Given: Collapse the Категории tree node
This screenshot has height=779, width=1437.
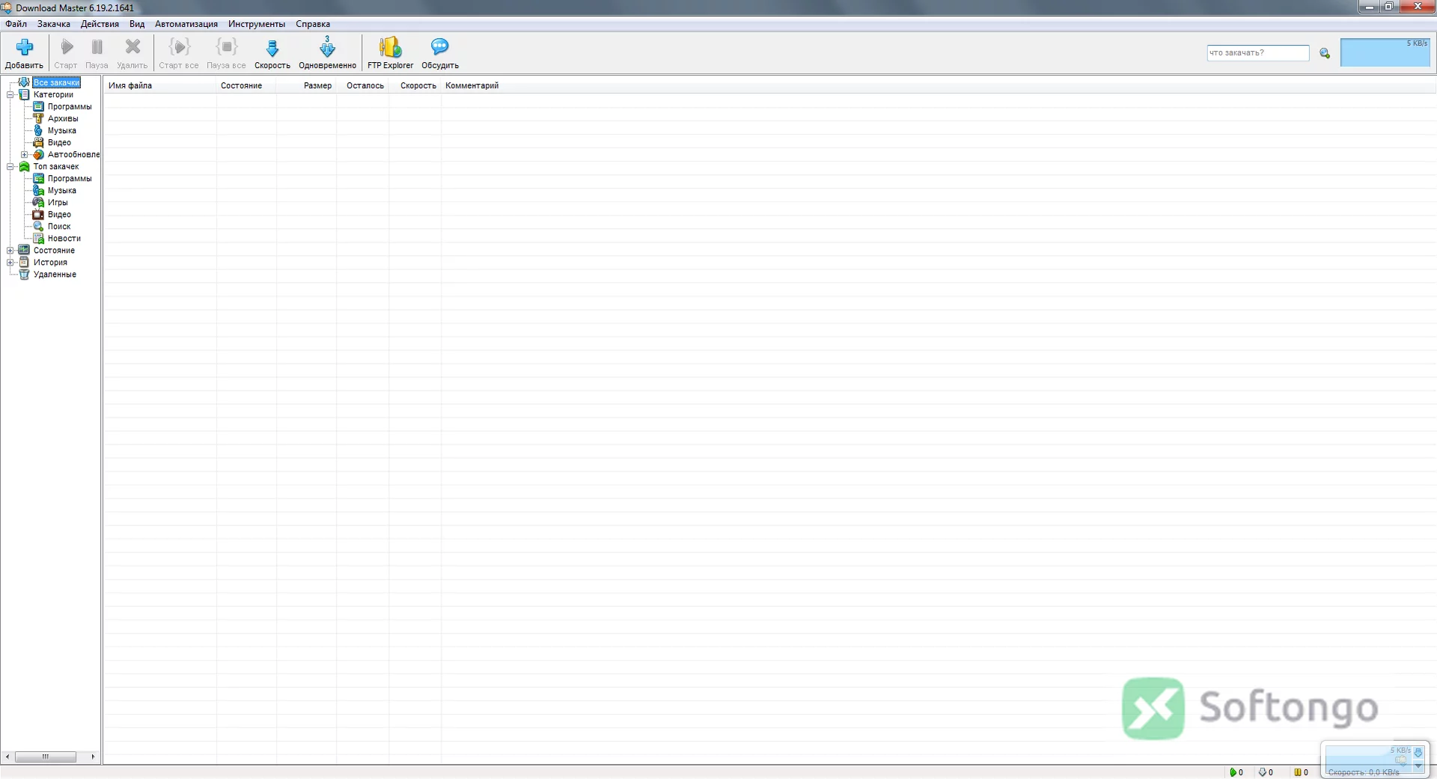Looking at the screenshot, I should pos(10,94).
